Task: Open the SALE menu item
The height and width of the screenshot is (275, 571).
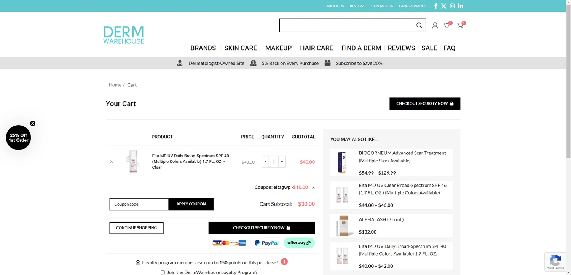Action: 429,48
